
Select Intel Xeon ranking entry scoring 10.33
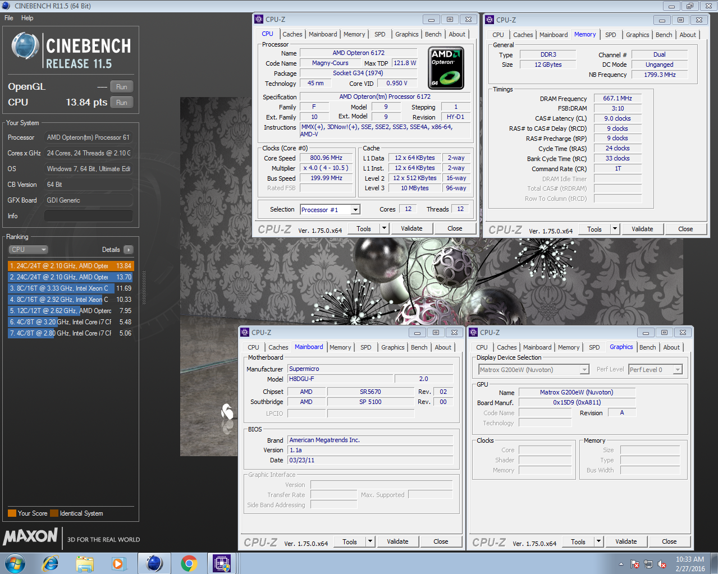point(71,300)
